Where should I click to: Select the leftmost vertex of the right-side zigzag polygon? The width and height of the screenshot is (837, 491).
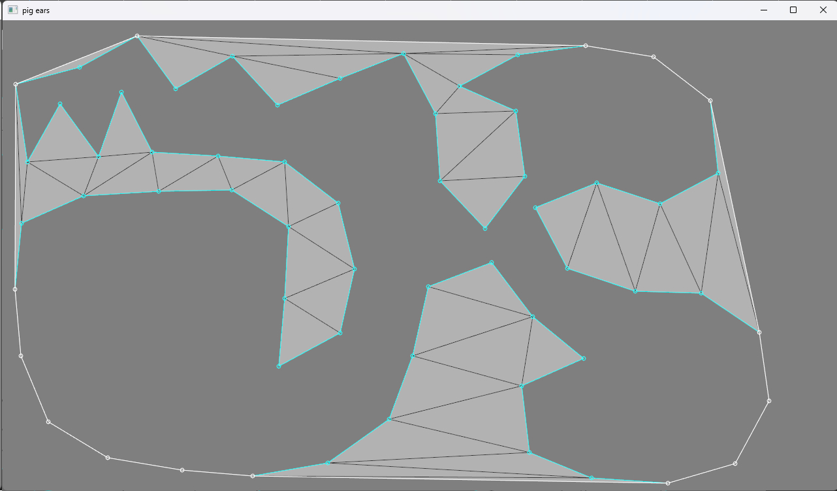[x=535, y=208]
